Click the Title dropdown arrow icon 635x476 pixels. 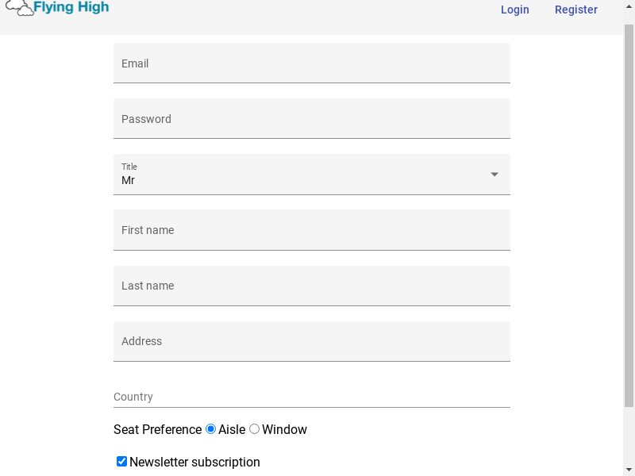click(x=494, y=175)
